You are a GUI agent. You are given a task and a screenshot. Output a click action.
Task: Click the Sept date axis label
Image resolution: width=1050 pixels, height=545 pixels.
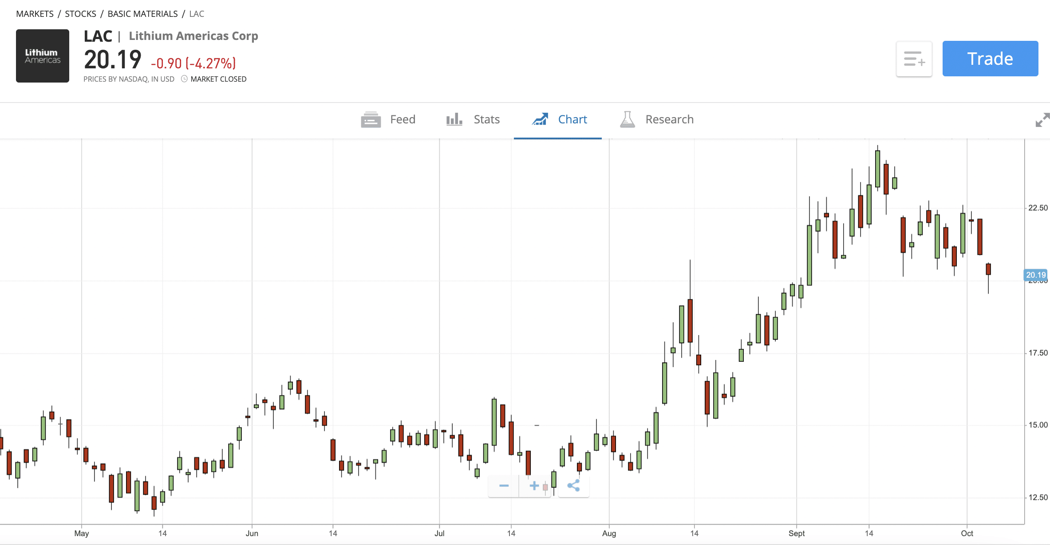pos(797,533)
